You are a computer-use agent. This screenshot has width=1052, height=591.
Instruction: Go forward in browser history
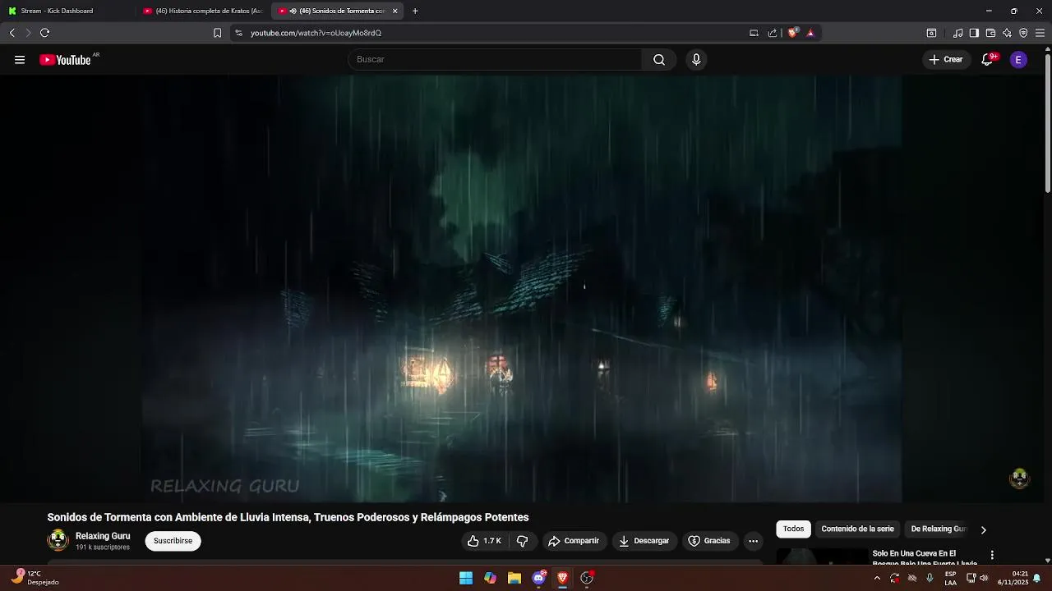[28, 33]
